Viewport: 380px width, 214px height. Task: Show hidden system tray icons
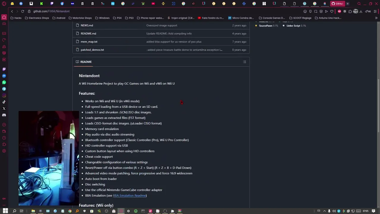coord(324,211)
